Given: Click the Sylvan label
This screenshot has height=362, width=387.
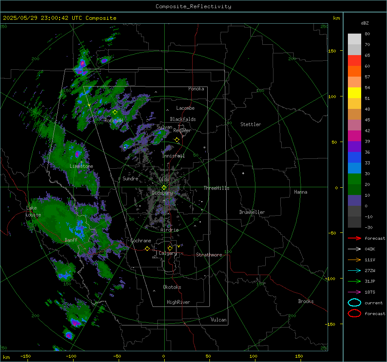Looking at the screenshot, I should coord(164,127).
